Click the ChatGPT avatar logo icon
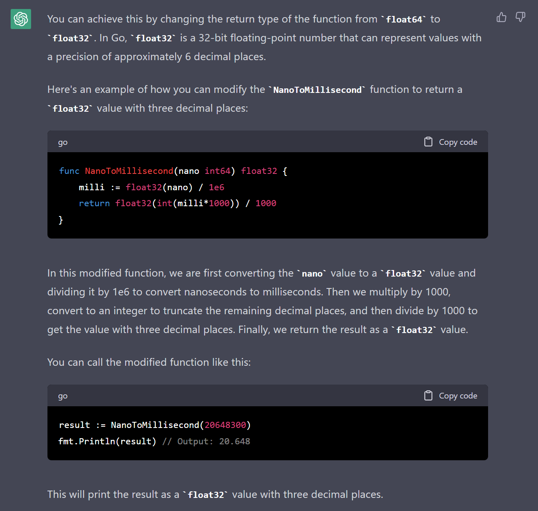The image size is (538, 511). (20, 18)
